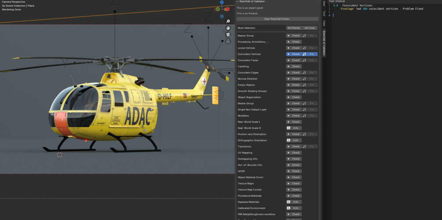Click line 4 in the text editor

click(x=386, y=15)
